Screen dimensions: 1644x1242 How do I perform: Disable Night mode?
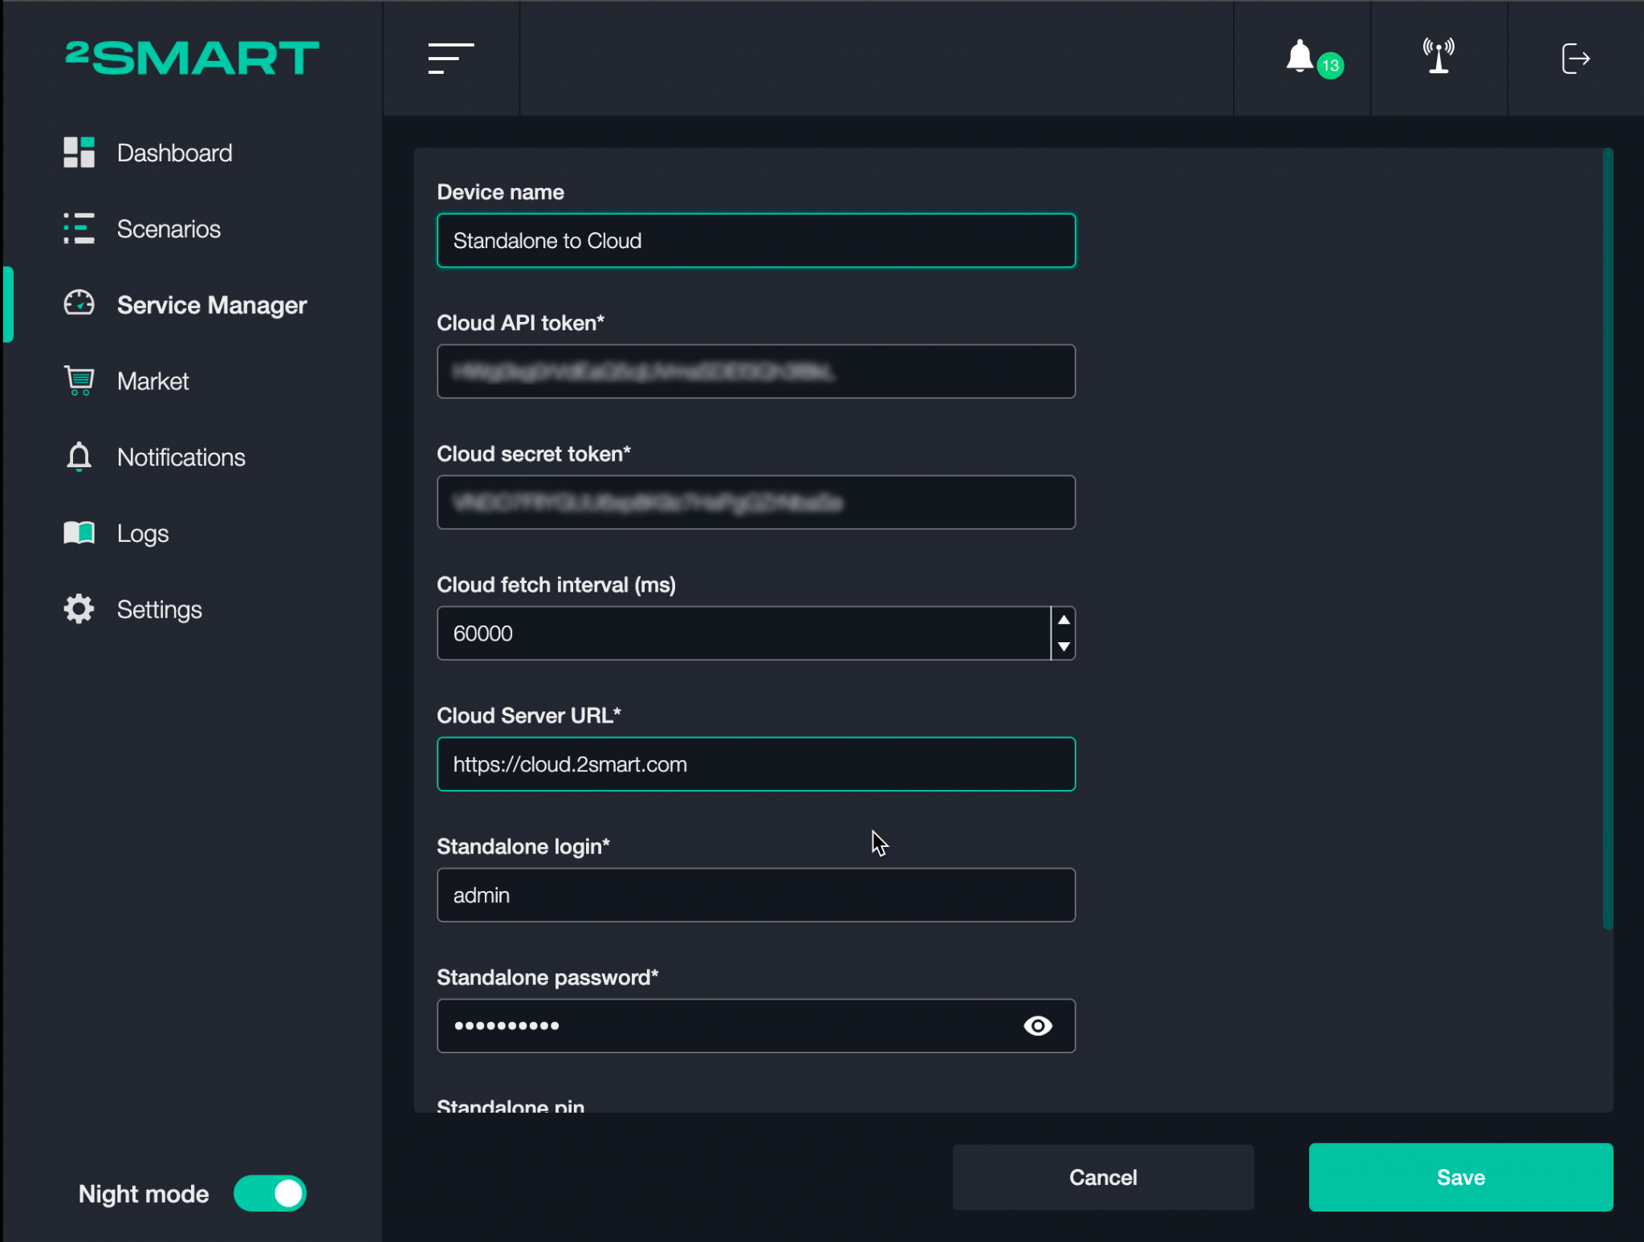coord(270,1194)
